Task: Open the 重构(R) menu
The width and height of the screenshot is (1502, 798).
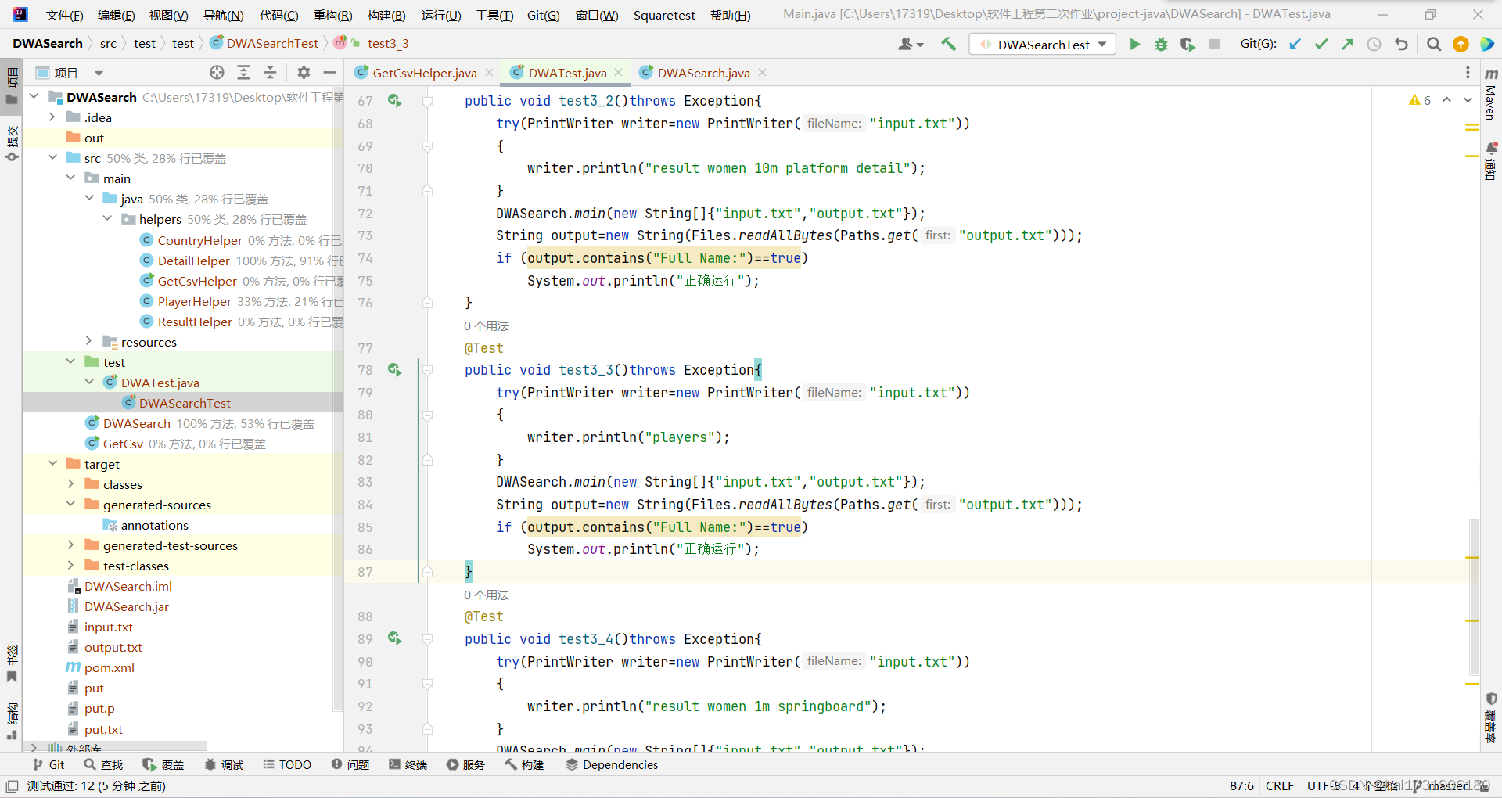Action: [x=332, y=15]
